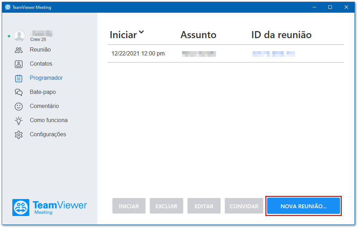Click the NOVA REUNIÃO... button
Viewport: 358px width, 228px height.
point(303,206)
